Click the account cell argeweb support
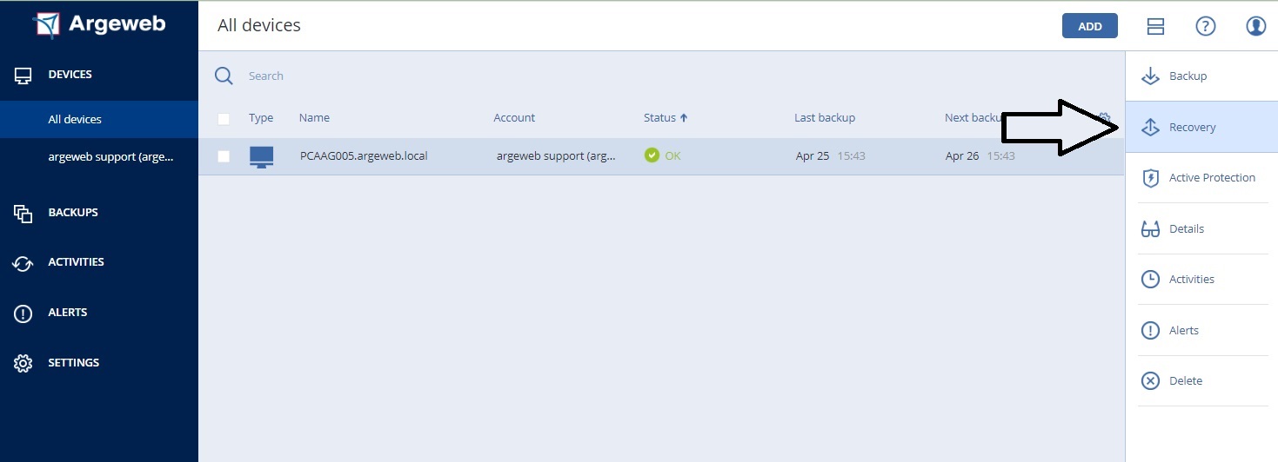Screen dimensions: 1278x462 (556, 156)
